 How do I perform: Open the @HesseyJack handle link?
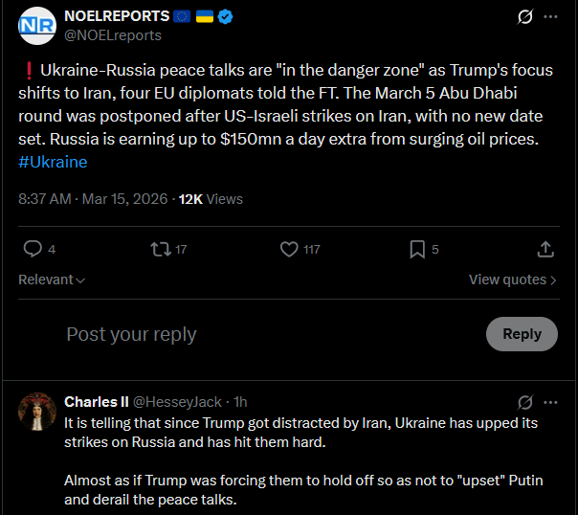(x=177, y=402)
